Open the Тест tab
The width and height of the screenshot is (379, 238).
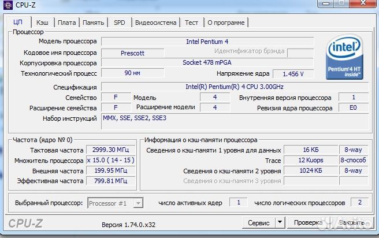(191, 23)
